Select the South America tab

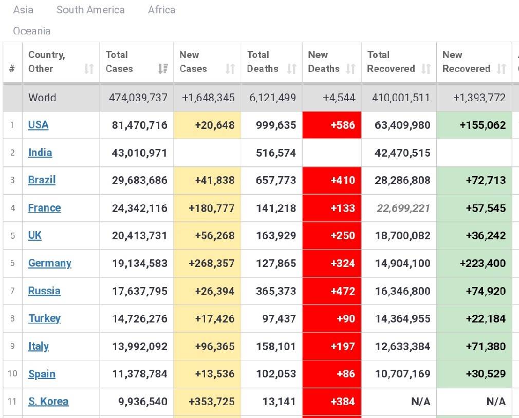90,10
